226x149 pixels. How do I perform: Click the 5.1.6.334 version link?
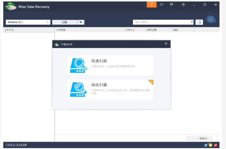pos(21,145)
